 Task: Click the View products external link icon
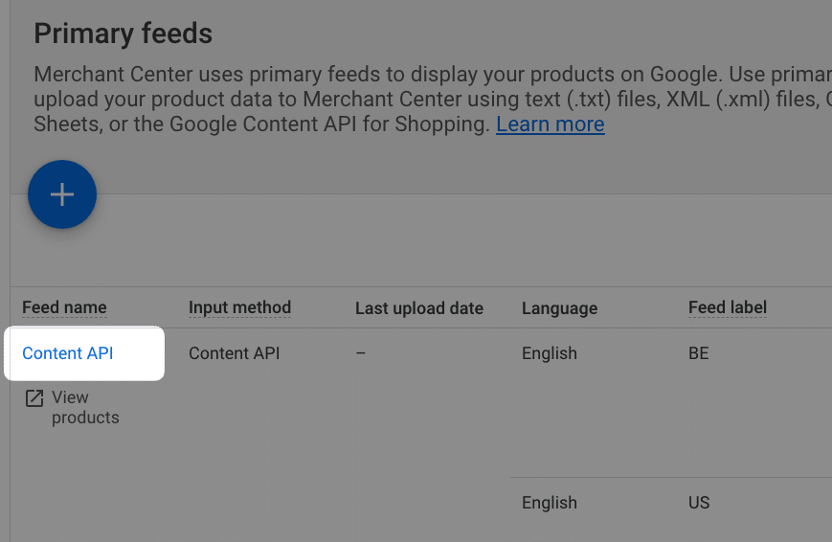(34, 397)
